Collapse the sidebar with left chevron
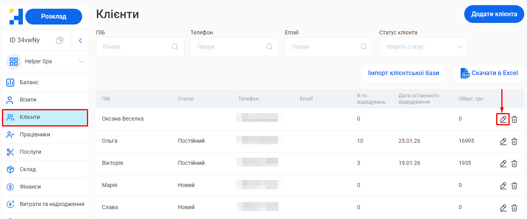The image size is (527, 219). [x=80, y=40]
